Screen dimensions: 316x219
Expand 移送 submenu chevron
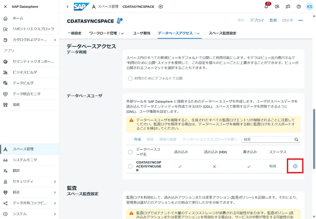[x=55, y=192]
